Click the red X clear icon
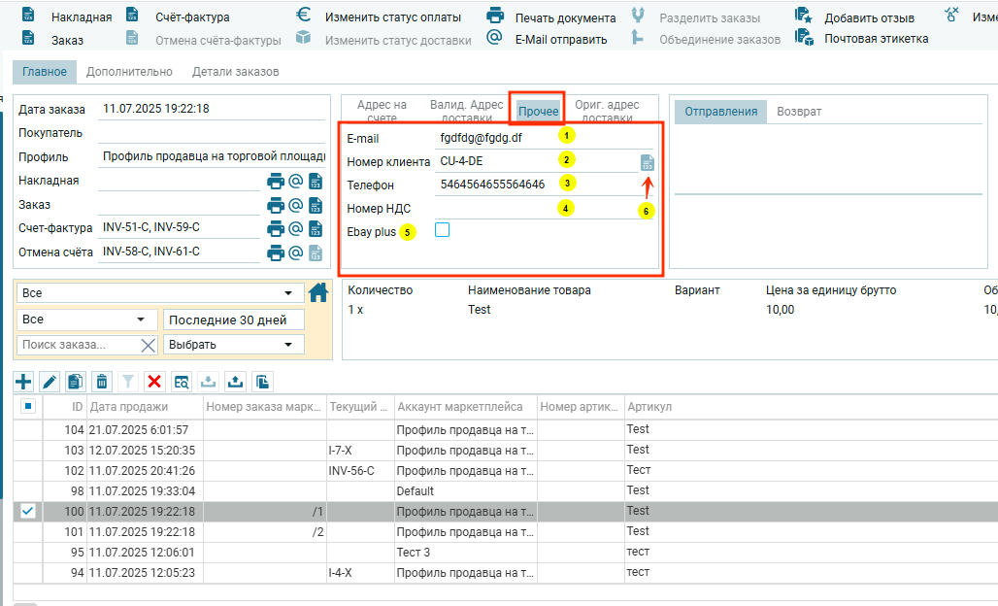The height and width of the screenshot is (606, 998). point(154,382)
